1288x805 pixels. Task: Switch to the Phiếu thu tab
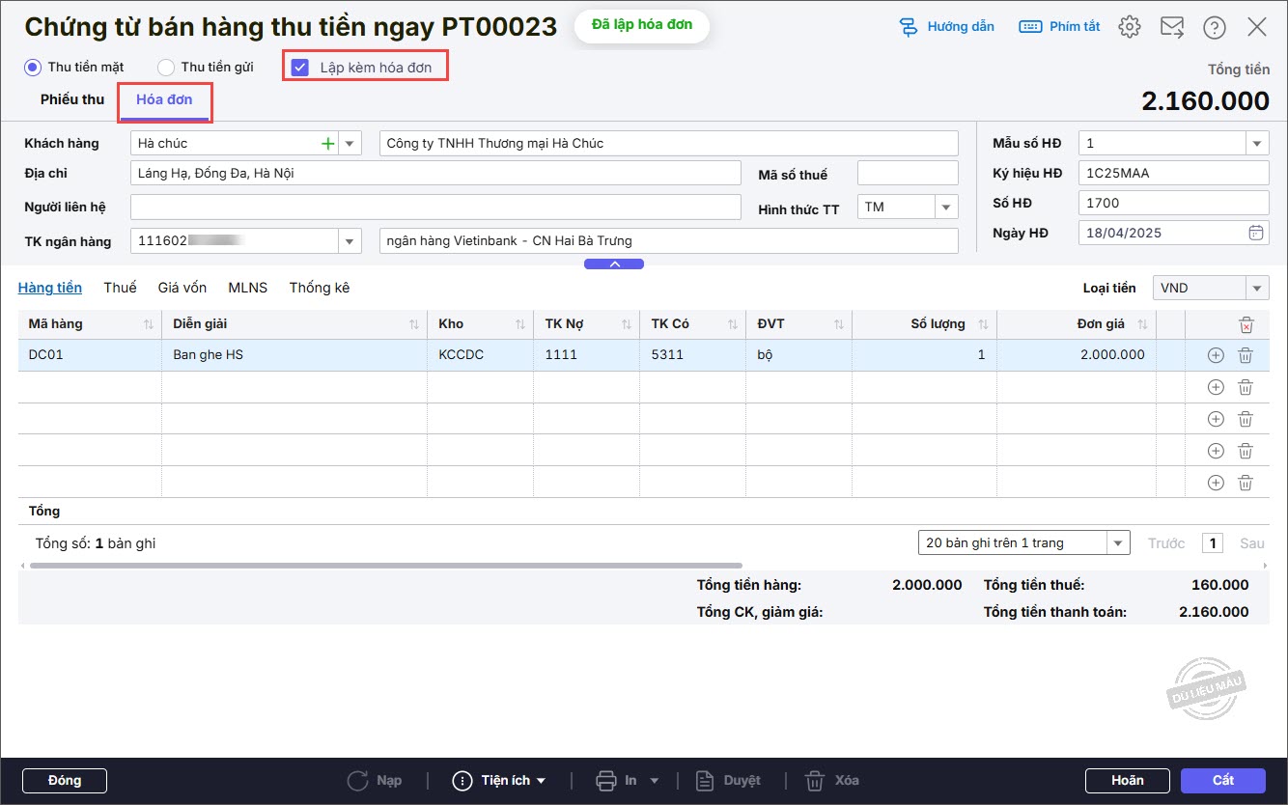72,99
